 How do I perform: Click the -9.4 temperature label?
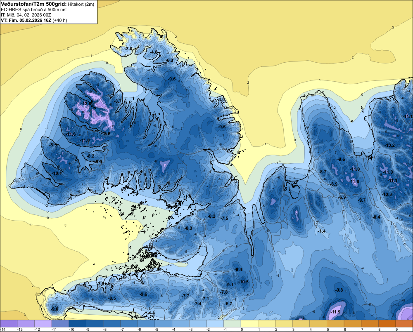[x=238, y=269]
